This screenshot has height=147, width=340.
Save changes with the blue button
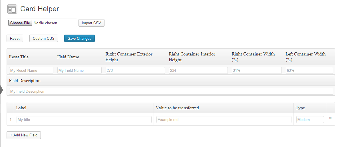coord(79,38)
